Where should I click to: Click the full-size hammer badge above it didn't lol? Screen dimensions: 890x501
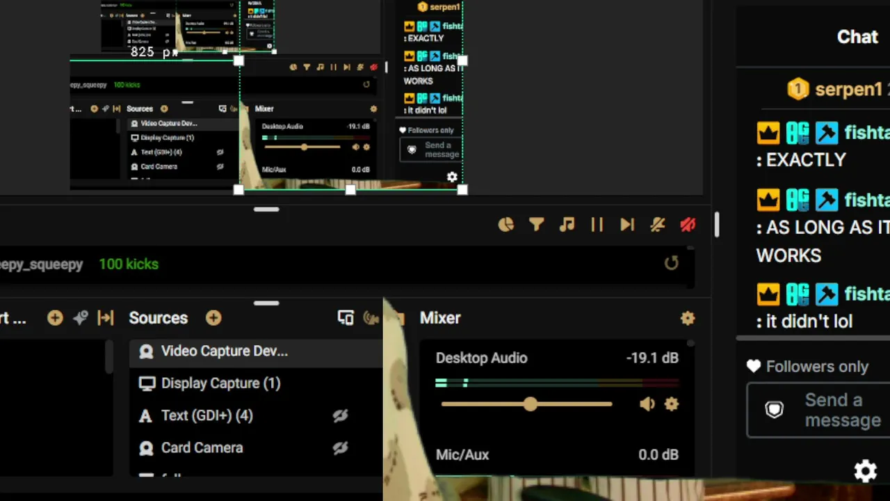pyautogui.click(x=827, y=294)
